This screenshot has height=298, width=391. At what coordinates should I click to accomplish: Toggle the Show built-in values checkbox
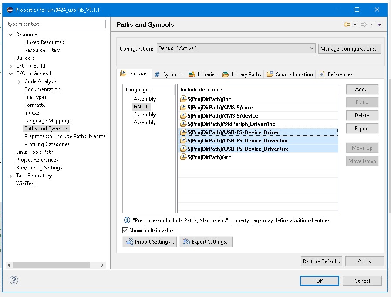[125, 230]
